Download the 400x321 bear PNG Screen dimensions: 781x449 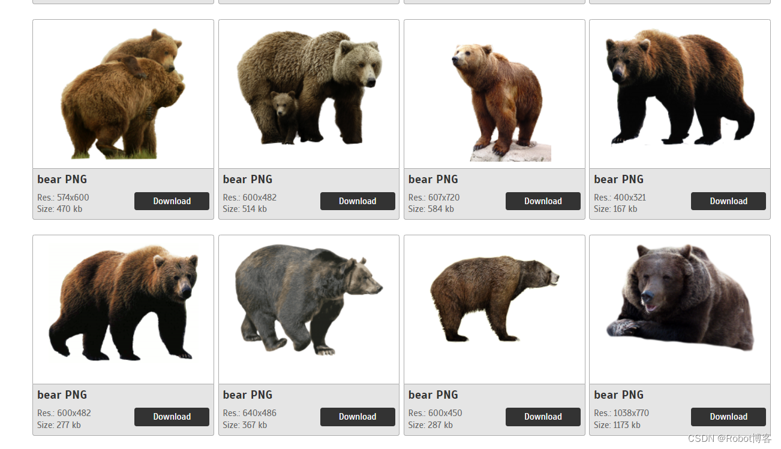click(x=728, y=201)
